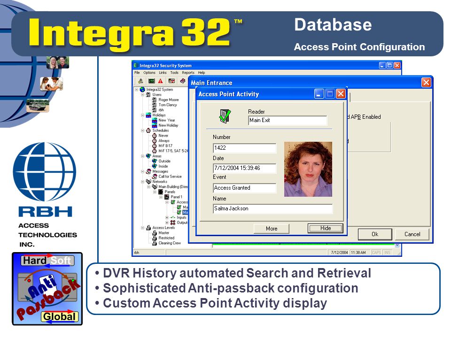Click the purple book toolbar icon
The width and height of the screenshot is (451, 338).
183,81
